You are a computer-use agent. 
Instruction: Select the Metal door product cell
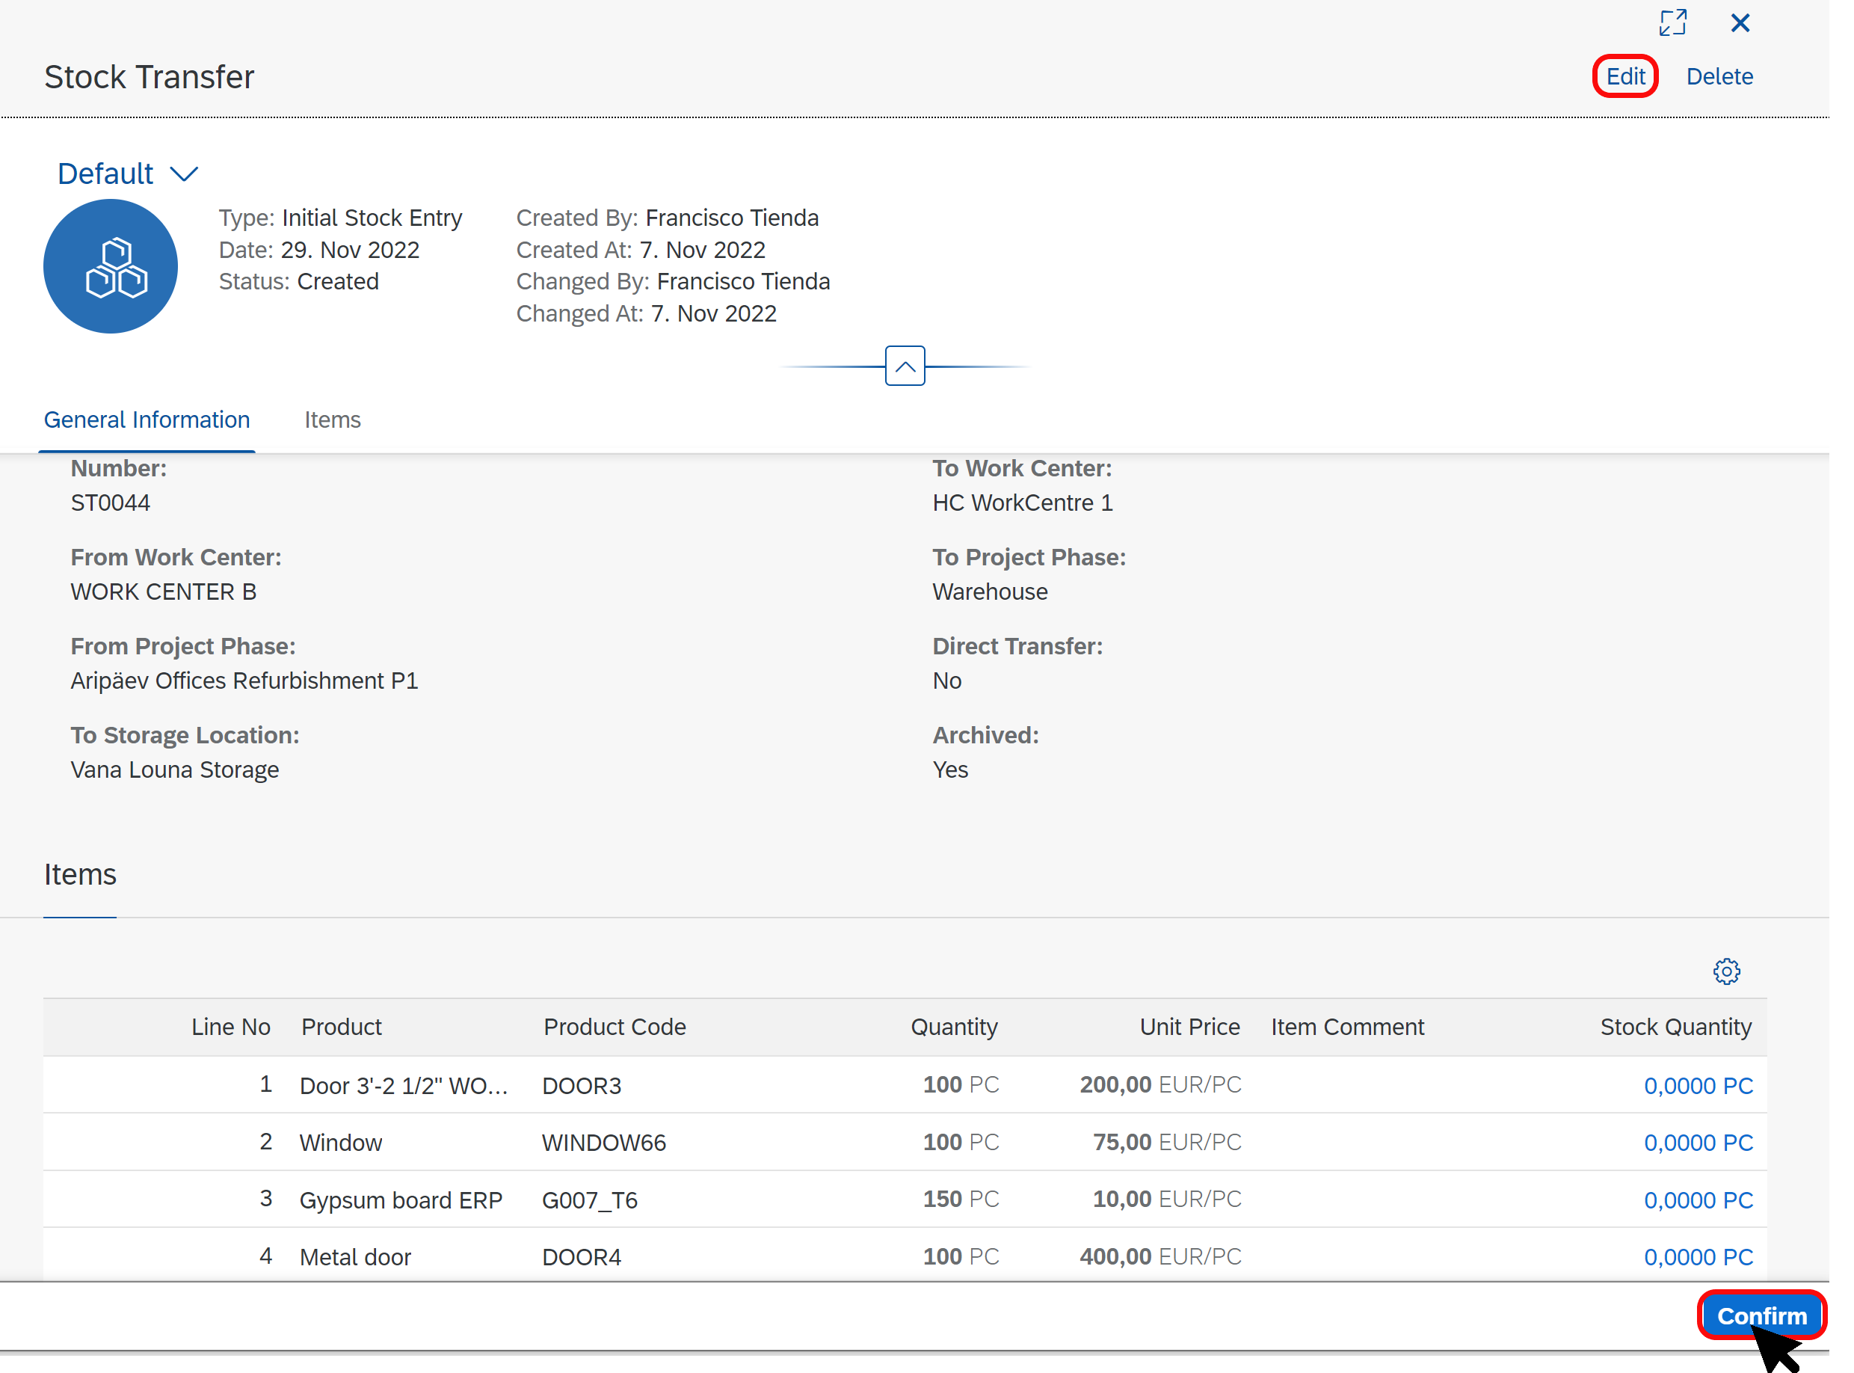[x=354, y=1258]
